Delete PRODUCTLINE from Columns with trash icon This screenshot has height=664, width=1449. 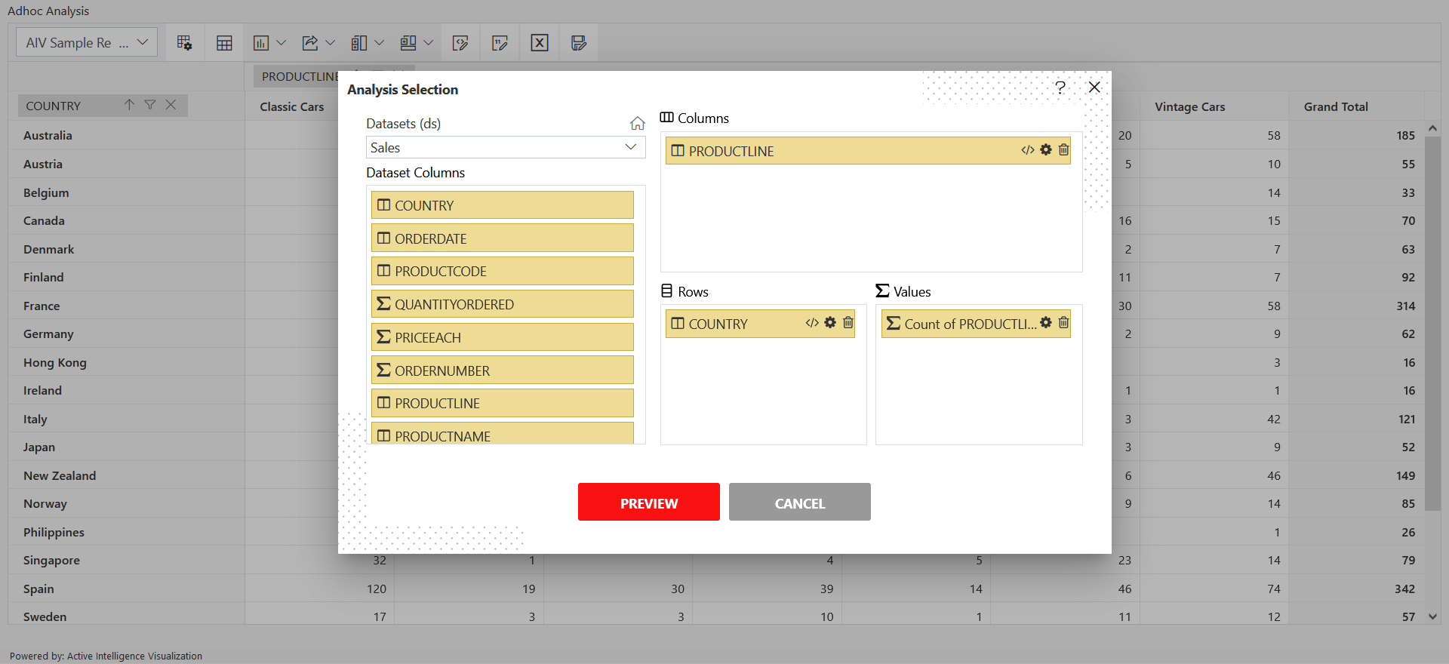click(1063, 149)
